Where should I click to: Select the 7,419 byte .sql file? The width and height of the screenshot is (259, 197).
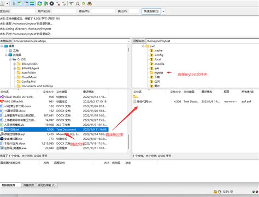[54, 134]
